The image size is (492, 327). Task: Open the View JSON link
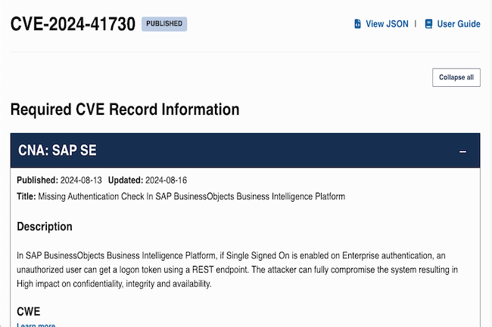pos(386,24)
